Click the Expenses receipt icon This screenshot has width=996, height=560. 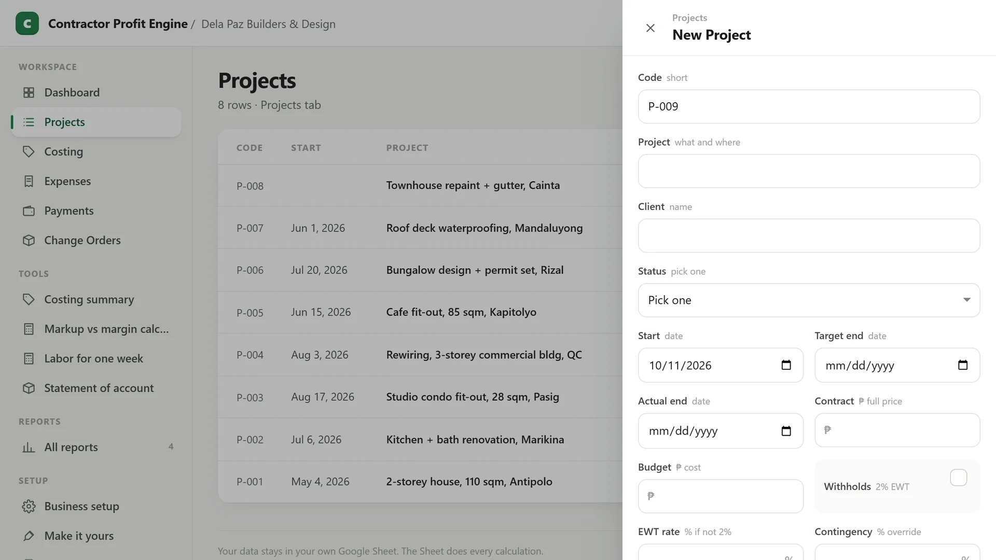pos(29,181)
